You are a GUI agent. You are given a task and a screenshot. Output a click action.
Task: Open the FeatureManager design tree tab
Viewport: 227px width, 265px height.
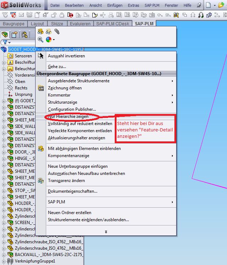[x=5, y=35]
